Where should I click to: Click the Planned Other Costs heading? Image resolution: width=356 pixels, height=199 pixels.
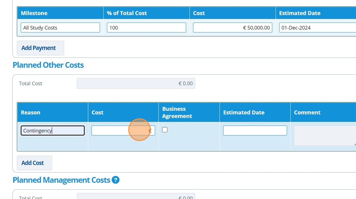(x=48, y=65)
